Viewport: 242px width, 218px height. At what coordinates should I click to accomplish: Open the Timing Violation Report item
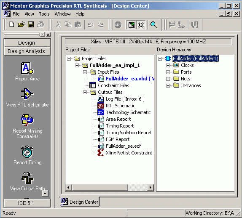pos(129,133)
